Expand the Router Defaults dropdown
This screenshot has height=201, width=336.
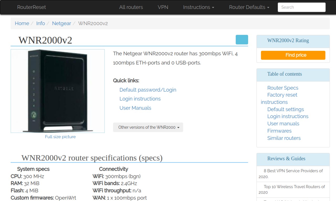[249, 7]
